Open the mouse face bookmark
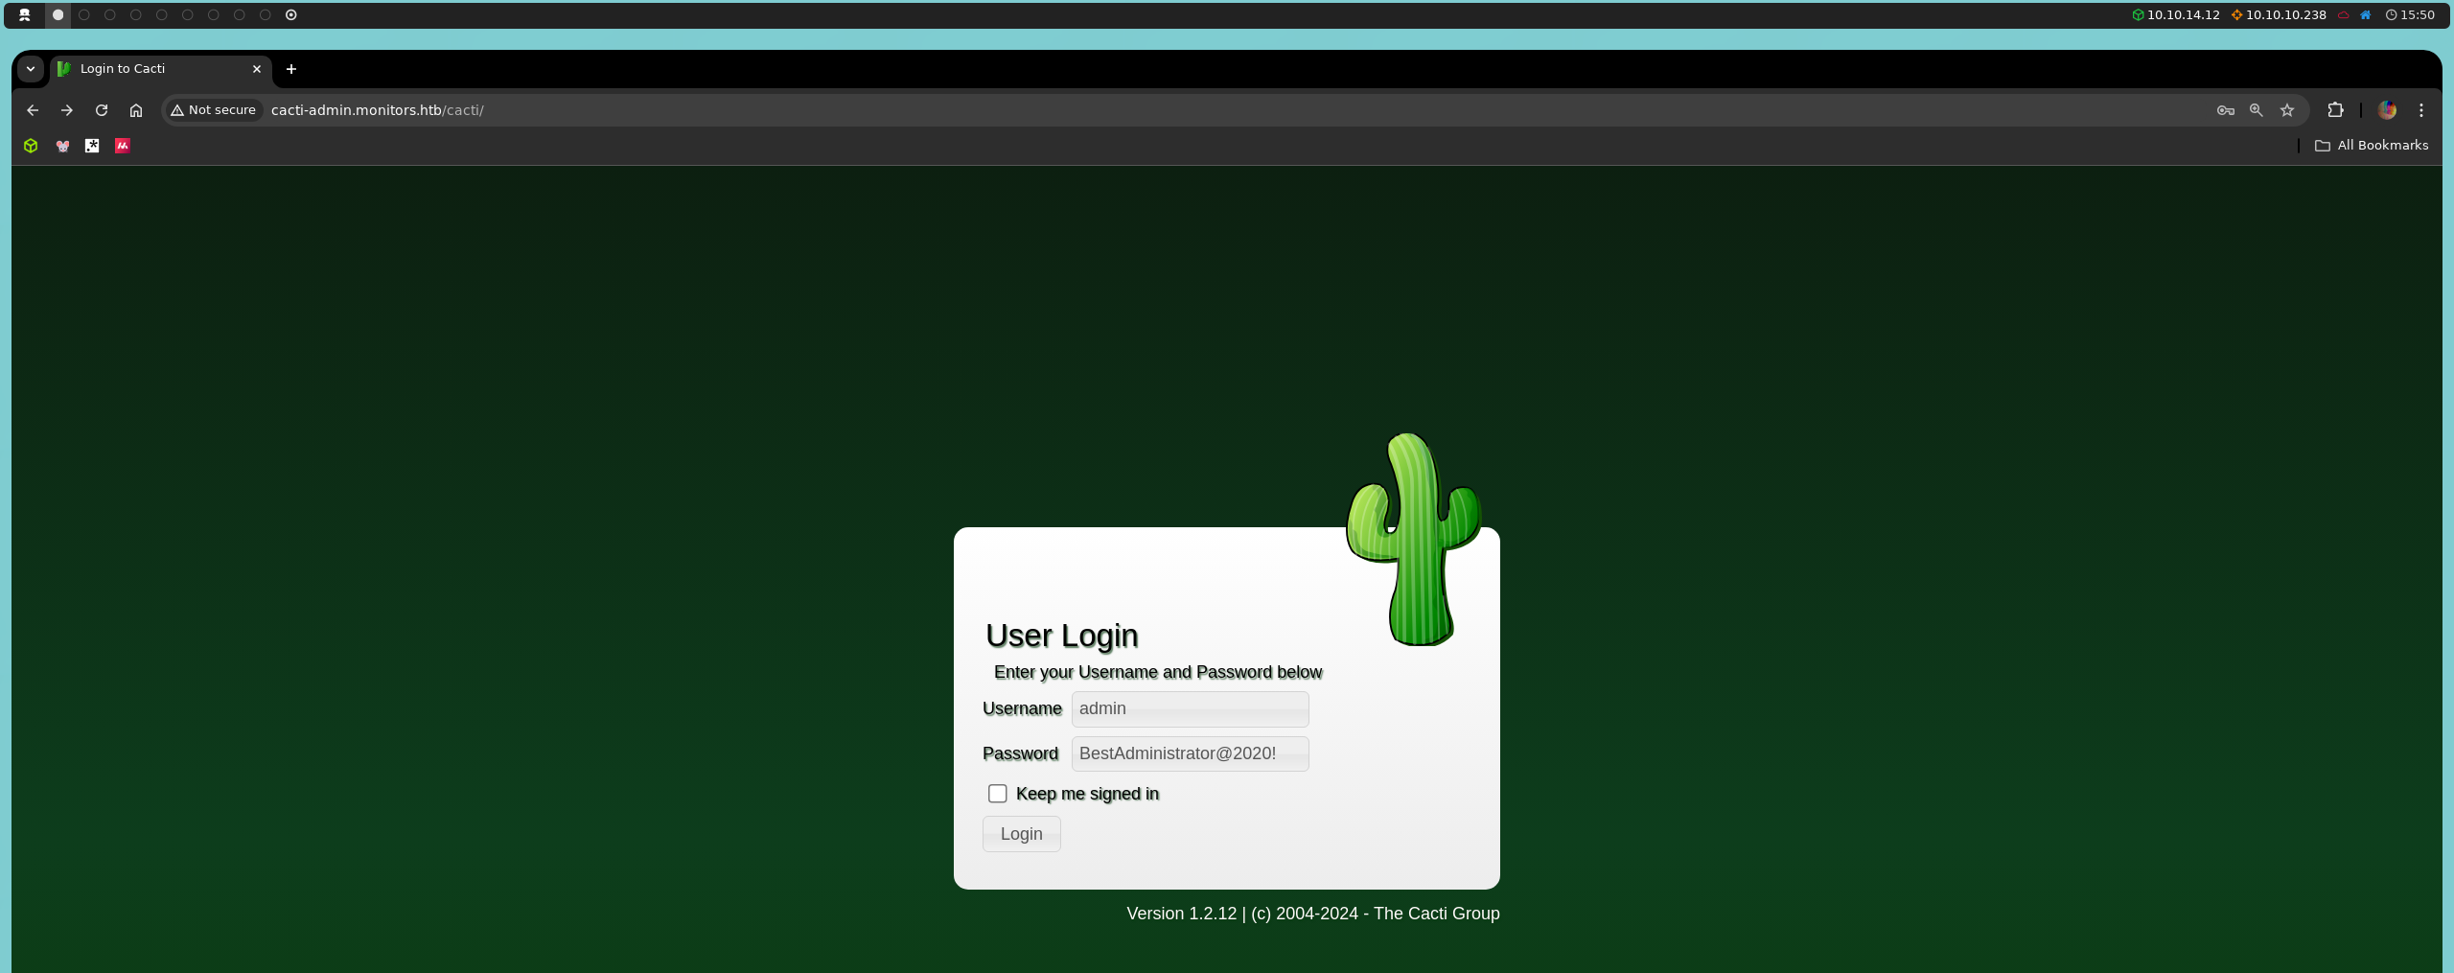The height and width of the screenshot is (973, 2454). (x=62, y=146)
